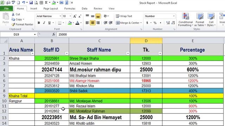The width and height of the screenshot is (225, 126).
Task: Switch to the Insert tab
Action: pos(34,8)
